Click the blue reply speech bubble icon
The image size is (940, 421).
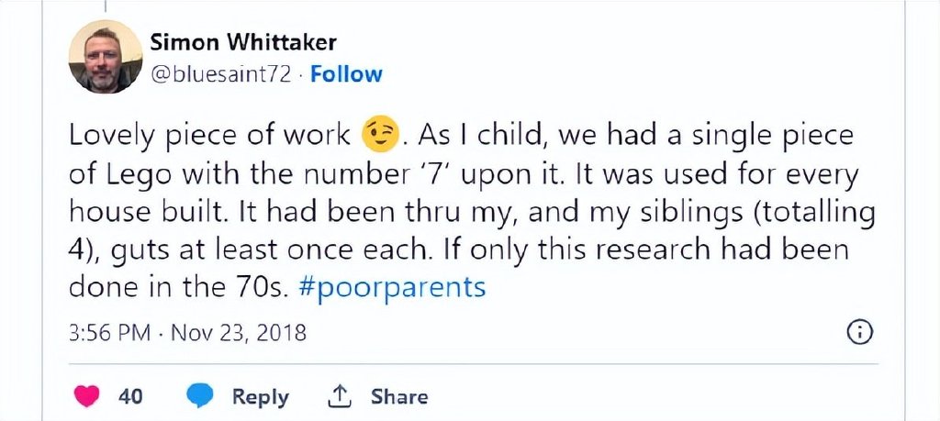tap(200, 396)
